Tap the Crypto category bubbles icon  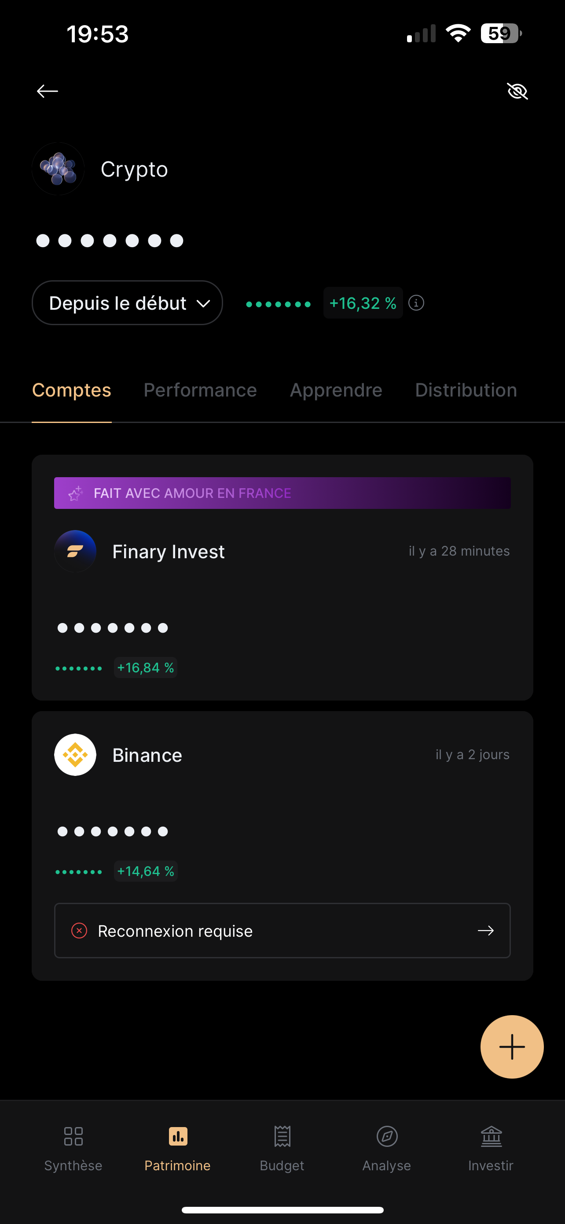click(59, 169)
